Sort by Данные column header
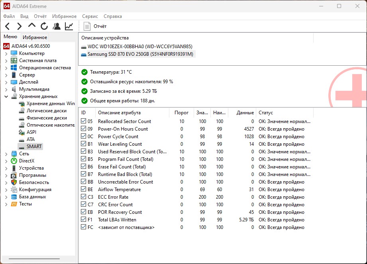367x264 pixels. tap(242, 113)
